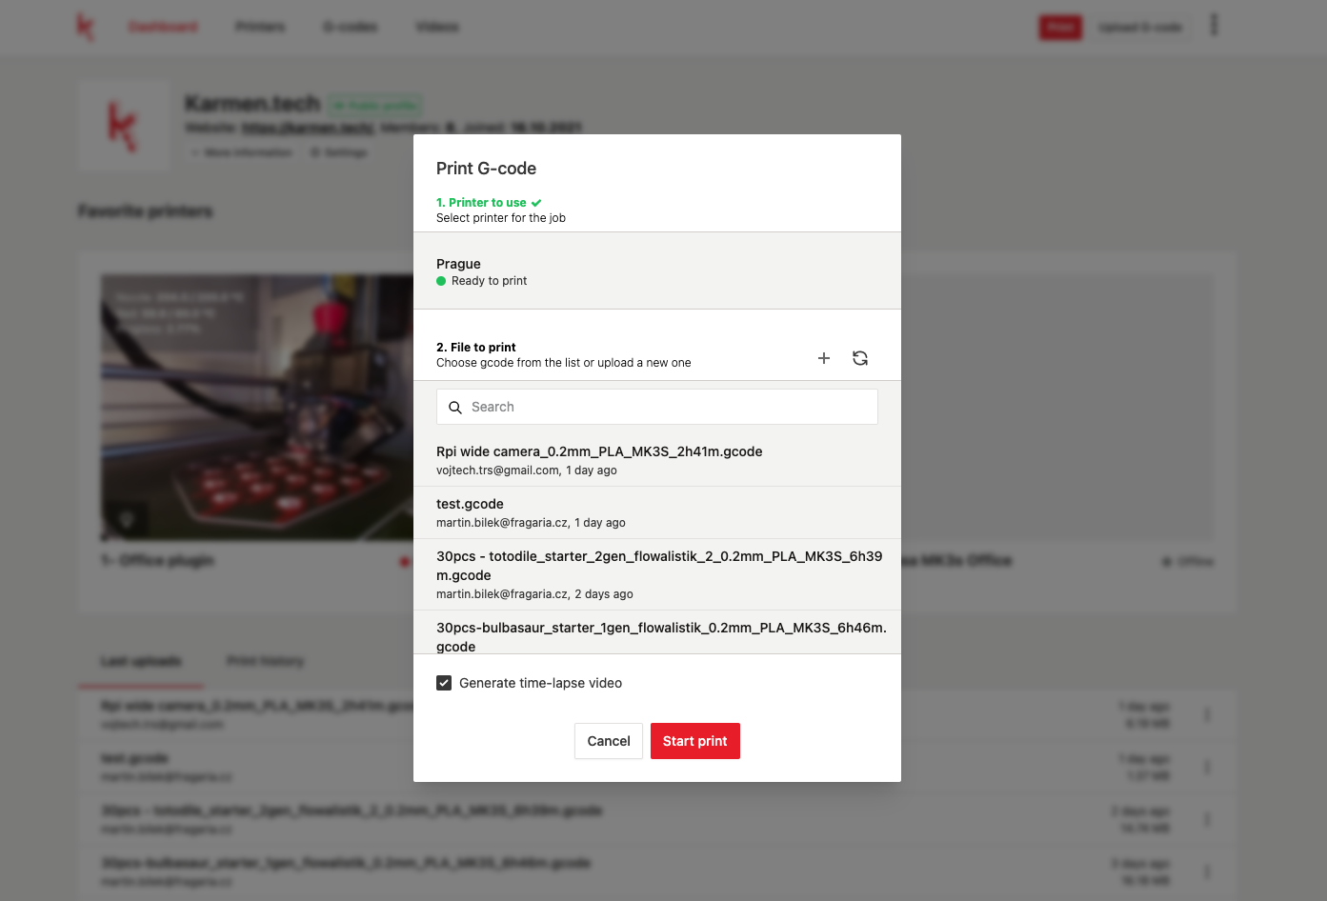Cancel the Print G-code dialog
Screen dimensions: 1327x901
(609, 741)
